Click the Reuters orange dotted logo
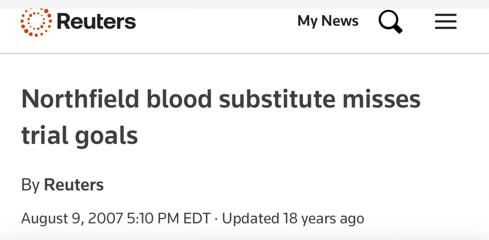Screen dimensions: 489x240 [x=36, y=22]
